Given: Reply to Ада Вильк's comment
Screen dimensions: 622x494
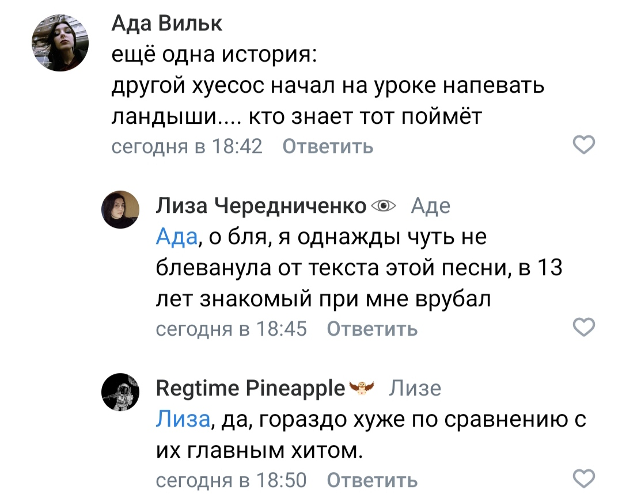Looking at the screenshot, I should [328, 147].
